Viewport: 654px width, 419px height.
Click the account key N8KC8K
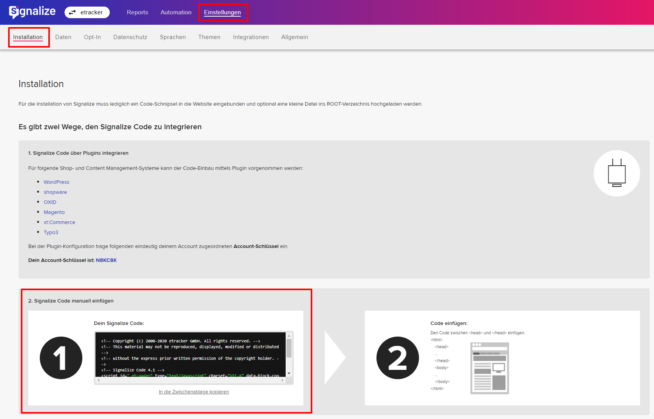coord(106,260)
